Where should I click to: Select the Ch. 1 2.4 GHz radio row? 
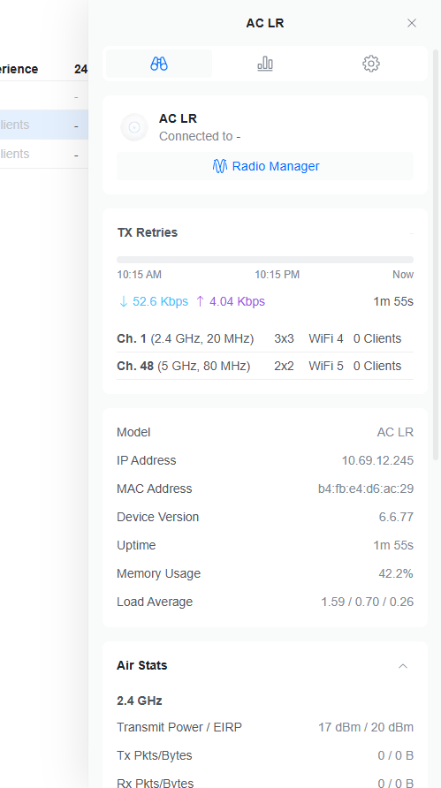[x=265, y=338]
